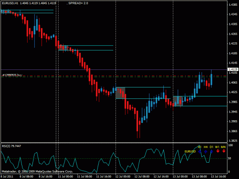Viewport: 239px width, 179px height.
Task: Click the 11 Jul 16:00 time label
Action: click(x=104, y=176)
